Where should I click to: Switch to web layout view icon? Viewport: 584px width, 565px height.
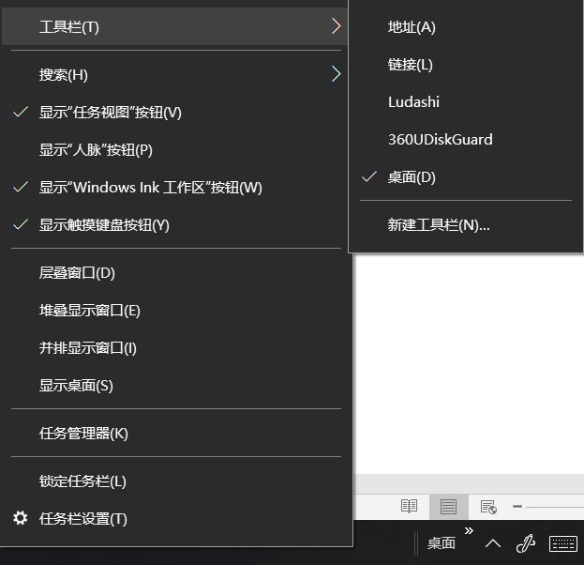click(488, 507)
